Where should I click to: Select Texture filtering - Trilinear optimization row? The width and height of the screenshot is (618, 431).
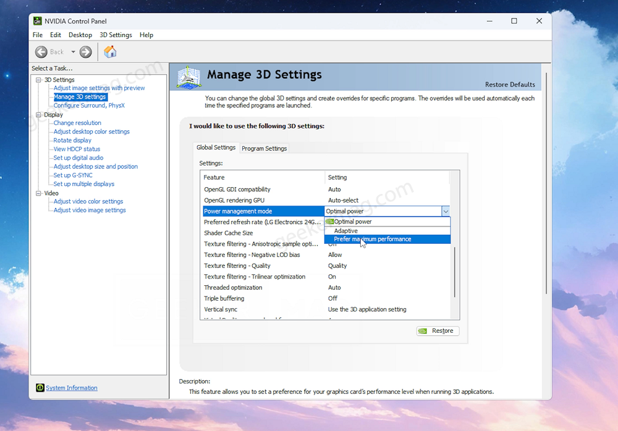coord(326,277)
